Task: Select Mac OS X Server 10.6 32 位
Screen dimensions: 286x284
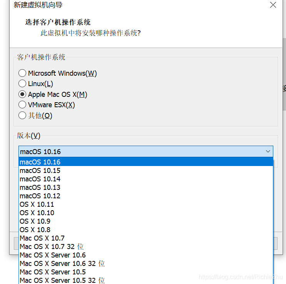Action: 146,263
